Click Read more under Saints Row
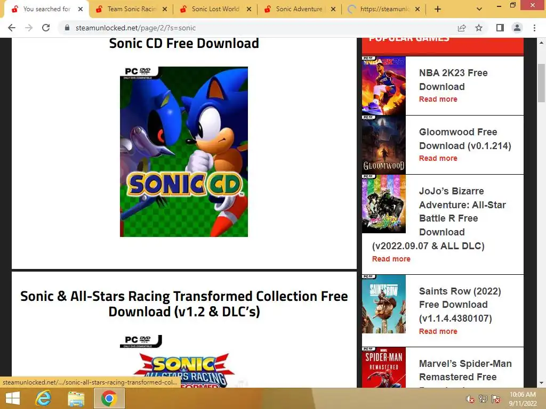The height and width of the screenshot is (409, 546). click(438, 331)
